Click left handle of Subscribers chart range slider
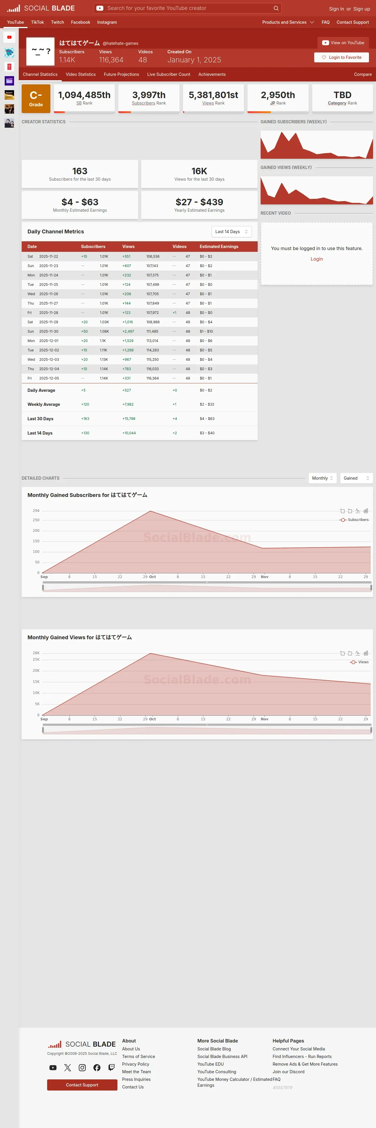The height and width of the screenshot is (1128, 376). 43,588
